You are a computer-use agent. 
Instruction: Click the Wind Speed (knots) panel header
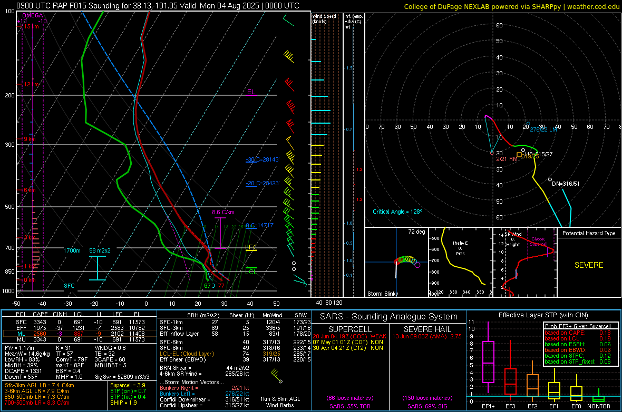tap(324, 18)
